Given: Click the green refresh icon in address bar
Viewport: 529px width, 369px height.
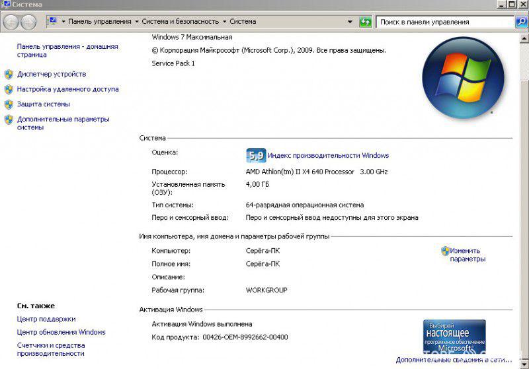Looking at the screenshot, I should click(366, 22).
